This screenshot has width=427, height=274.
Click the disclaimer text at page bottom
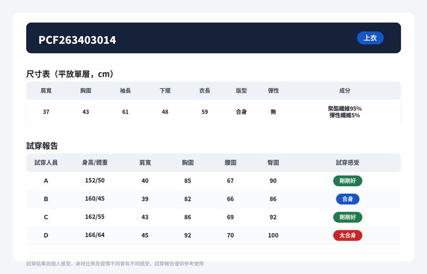coord(115,264)
